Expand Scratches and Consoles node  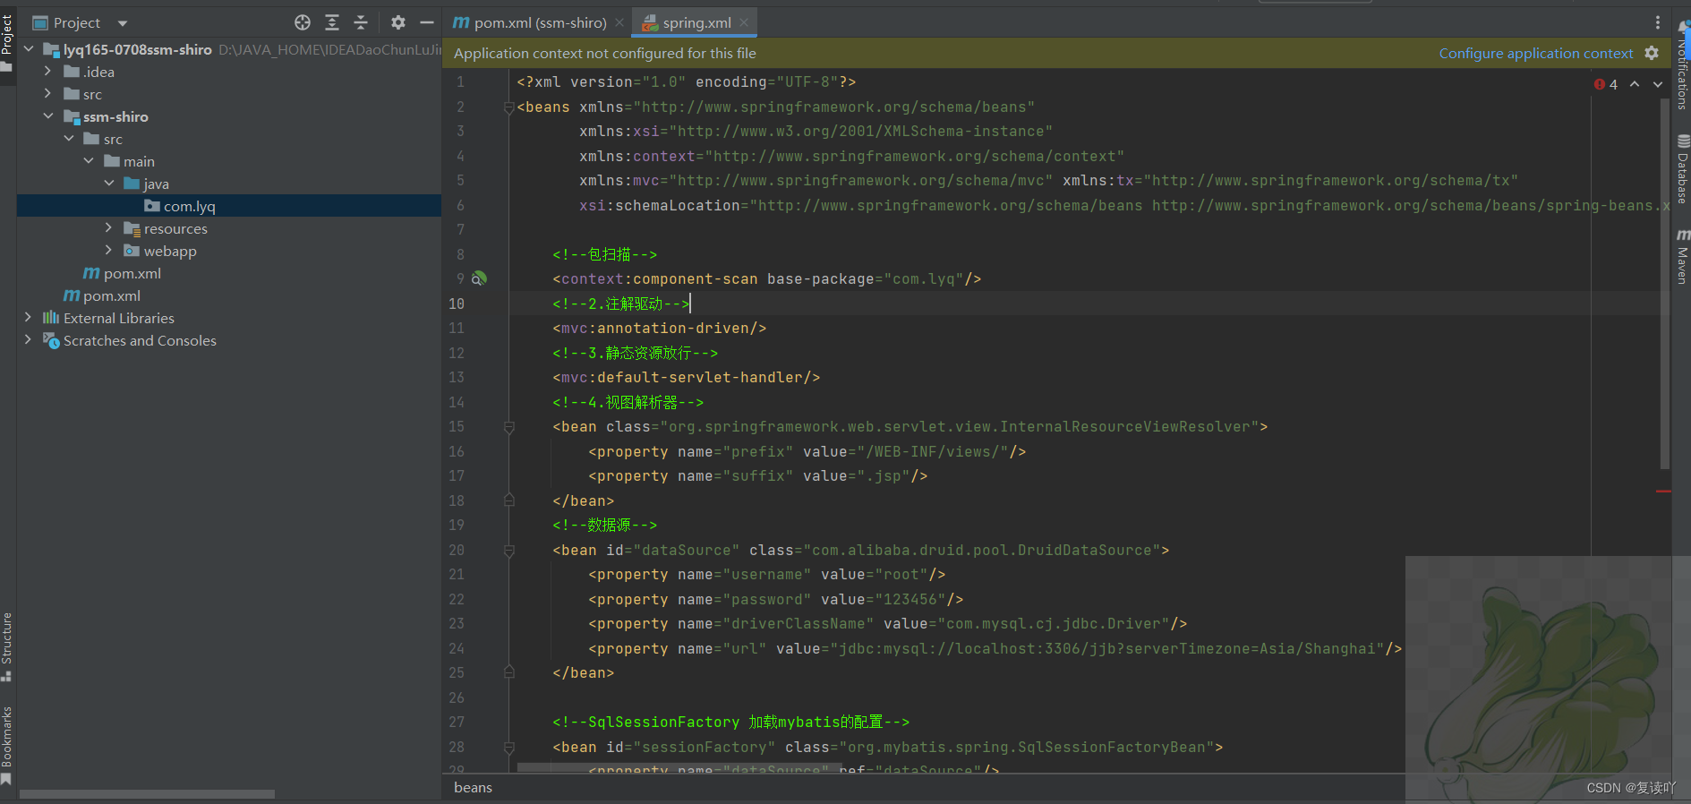(29, 340)
